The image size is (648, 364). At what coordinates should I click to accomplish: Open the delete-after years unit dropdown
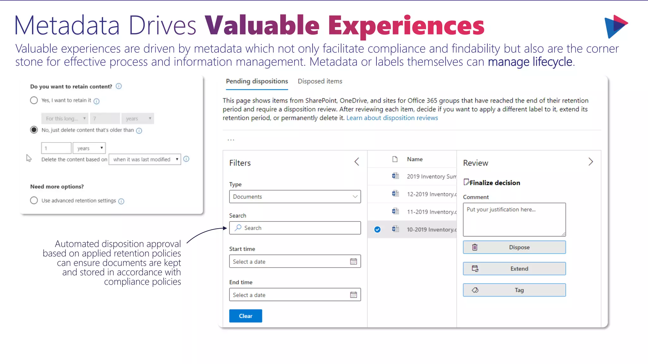coord(89,148)
